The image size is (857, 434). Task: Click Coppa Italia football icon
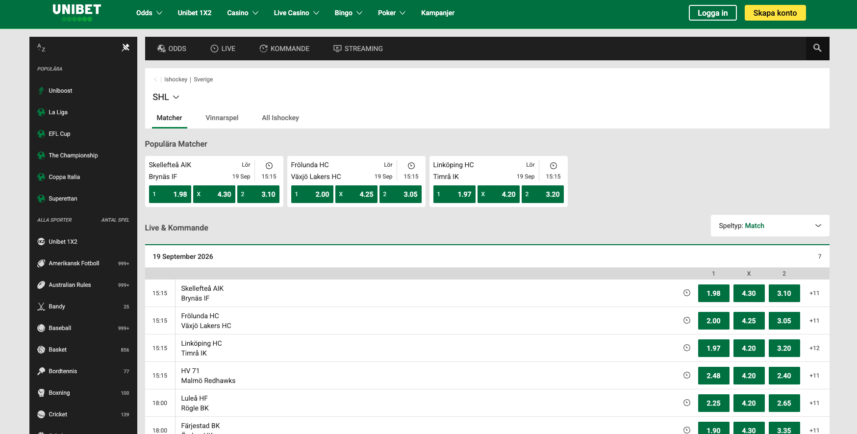click(x=41, y=177)
